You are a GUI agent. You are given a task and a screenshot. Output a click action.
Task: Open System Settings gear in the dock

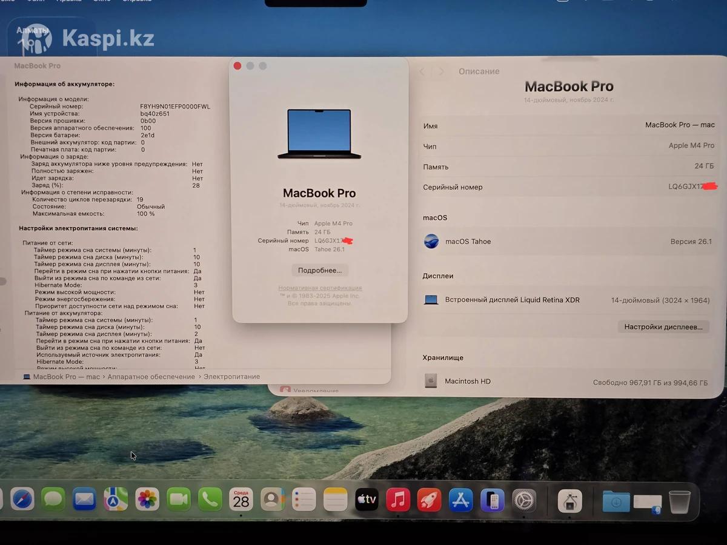click(x=524, y=500)
